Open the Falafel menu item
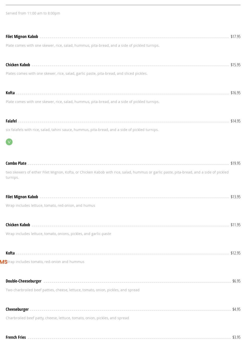 pos(11,121)
